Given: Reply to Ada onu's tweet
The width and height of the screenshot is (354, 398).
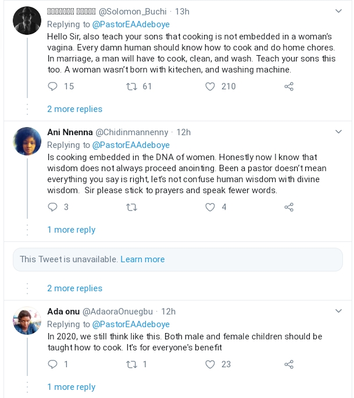Looking at the screenshot, I should point(53,364).
